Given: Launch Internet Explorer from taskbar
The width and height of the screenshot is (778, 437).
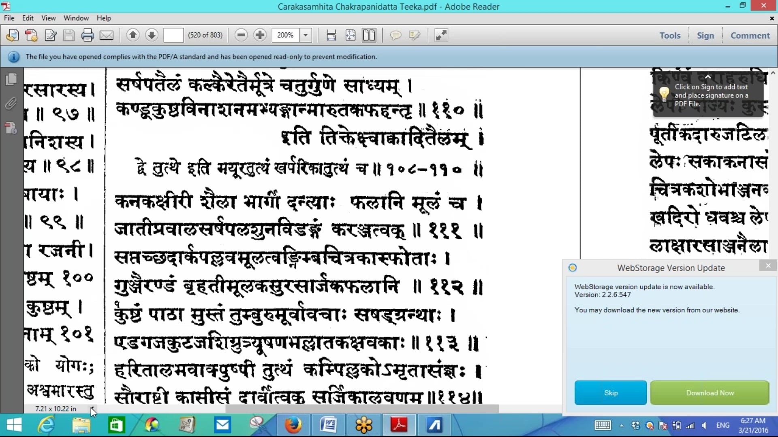Looking at the screenshot, I should coord(46,425).
